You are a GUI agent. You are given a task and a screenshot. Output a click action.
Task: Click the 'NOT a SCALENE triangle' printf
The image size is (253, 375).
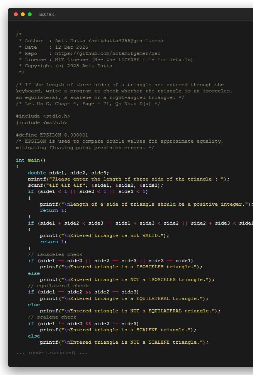click(x=124, y=342)
